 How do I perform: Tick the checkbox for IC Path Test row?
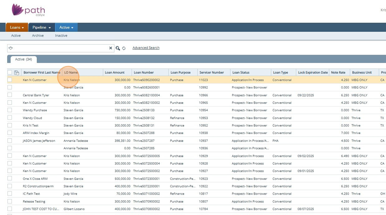pyautogui.click(x=10, y=193)
